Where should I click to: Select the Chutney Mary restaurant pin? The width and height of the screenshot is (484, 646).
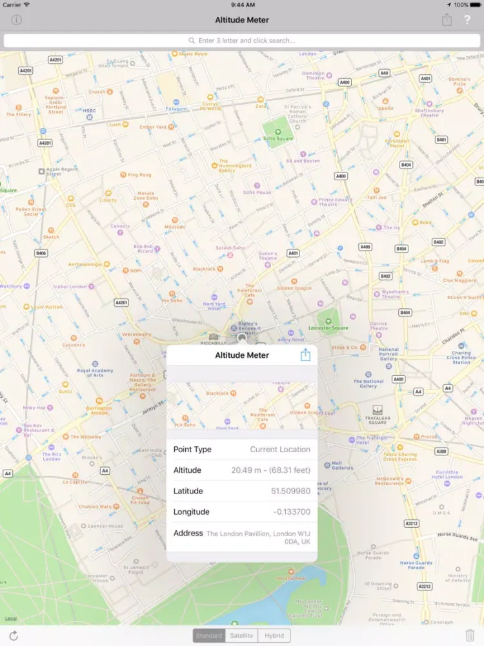pos(116,506)
